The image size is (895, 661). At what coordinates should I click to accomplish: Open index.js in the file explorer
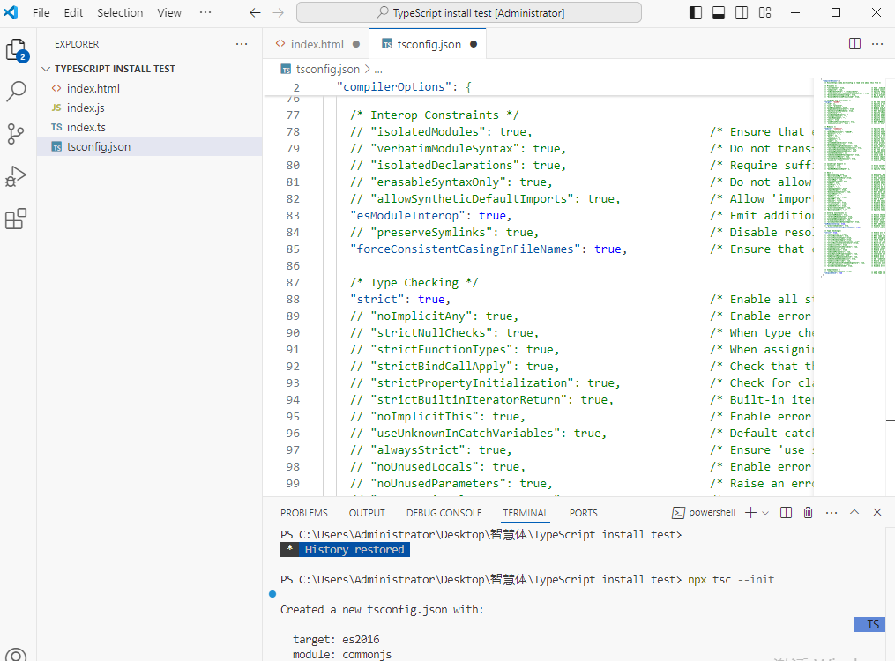pos(86,108)
